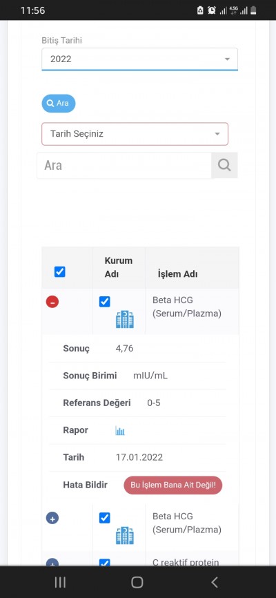This screenshot has width=276, height=598.
Task: Uncheck the first Beta HCG row checkbox
Action: click(104, 302)
